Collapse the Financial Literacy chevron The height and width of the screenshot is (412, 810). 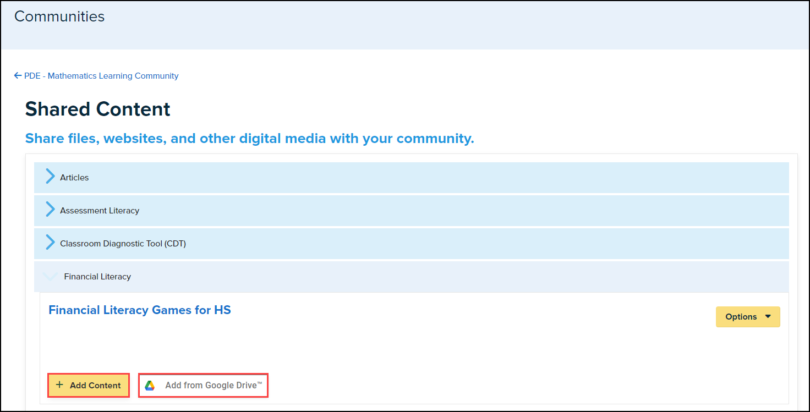click(51, 277)
